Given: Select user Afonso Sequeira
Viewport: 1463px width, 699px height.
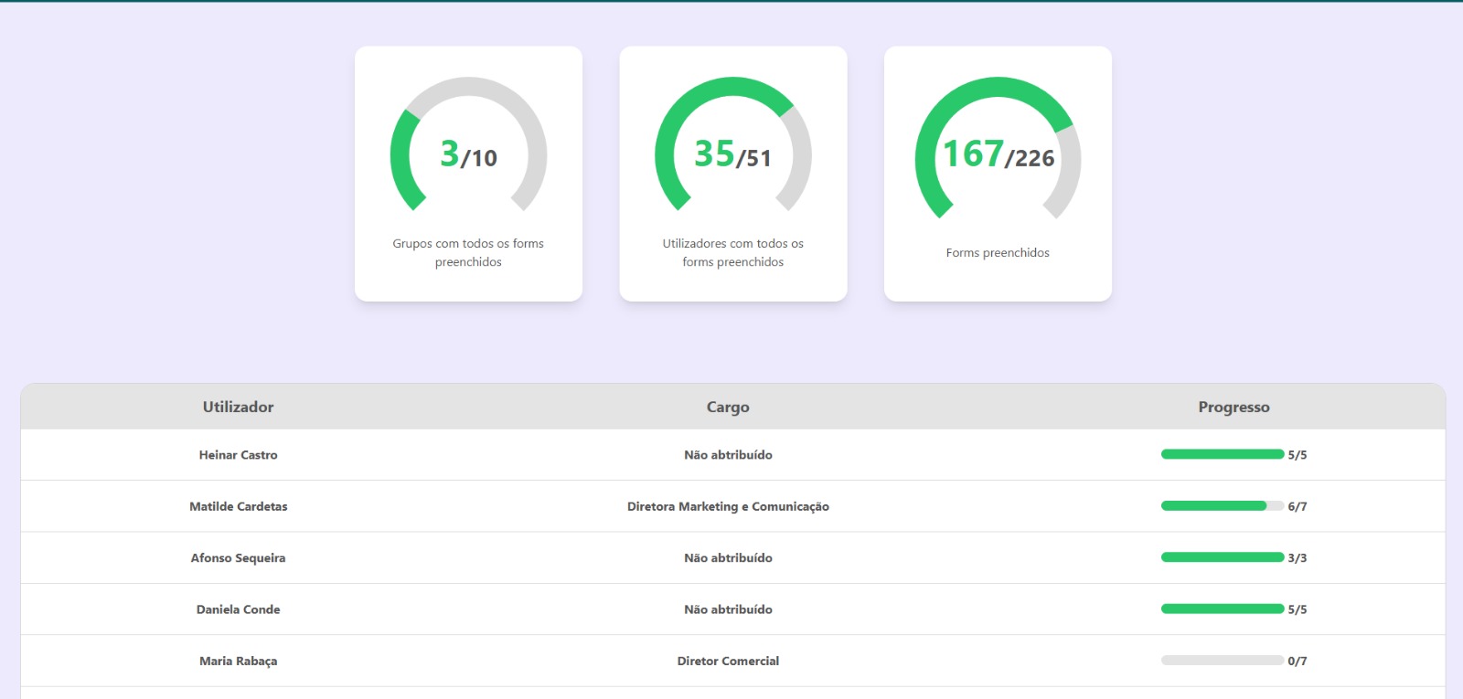Looking at the screenshot, I should [238, 558].
